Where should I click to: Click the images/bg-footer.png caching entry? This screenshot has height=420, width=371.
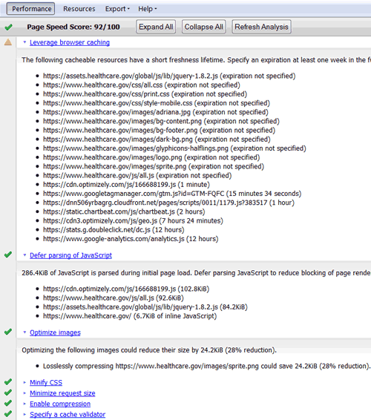[x=159, y=131]
